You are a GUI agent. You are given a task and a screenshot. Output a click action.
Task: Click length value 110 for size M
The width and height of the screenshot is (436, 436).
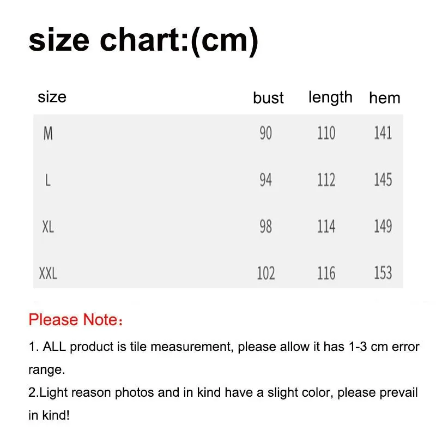326,133
